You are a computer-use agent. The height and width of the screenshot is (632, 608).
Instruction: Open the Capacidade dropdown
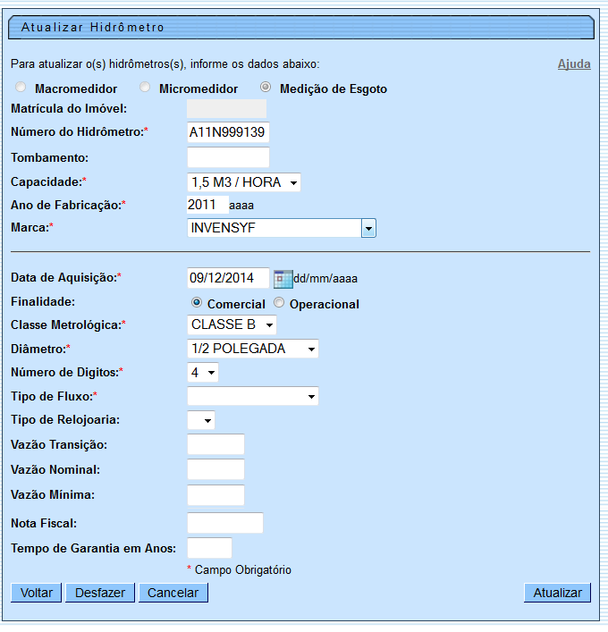pos(244,182)
